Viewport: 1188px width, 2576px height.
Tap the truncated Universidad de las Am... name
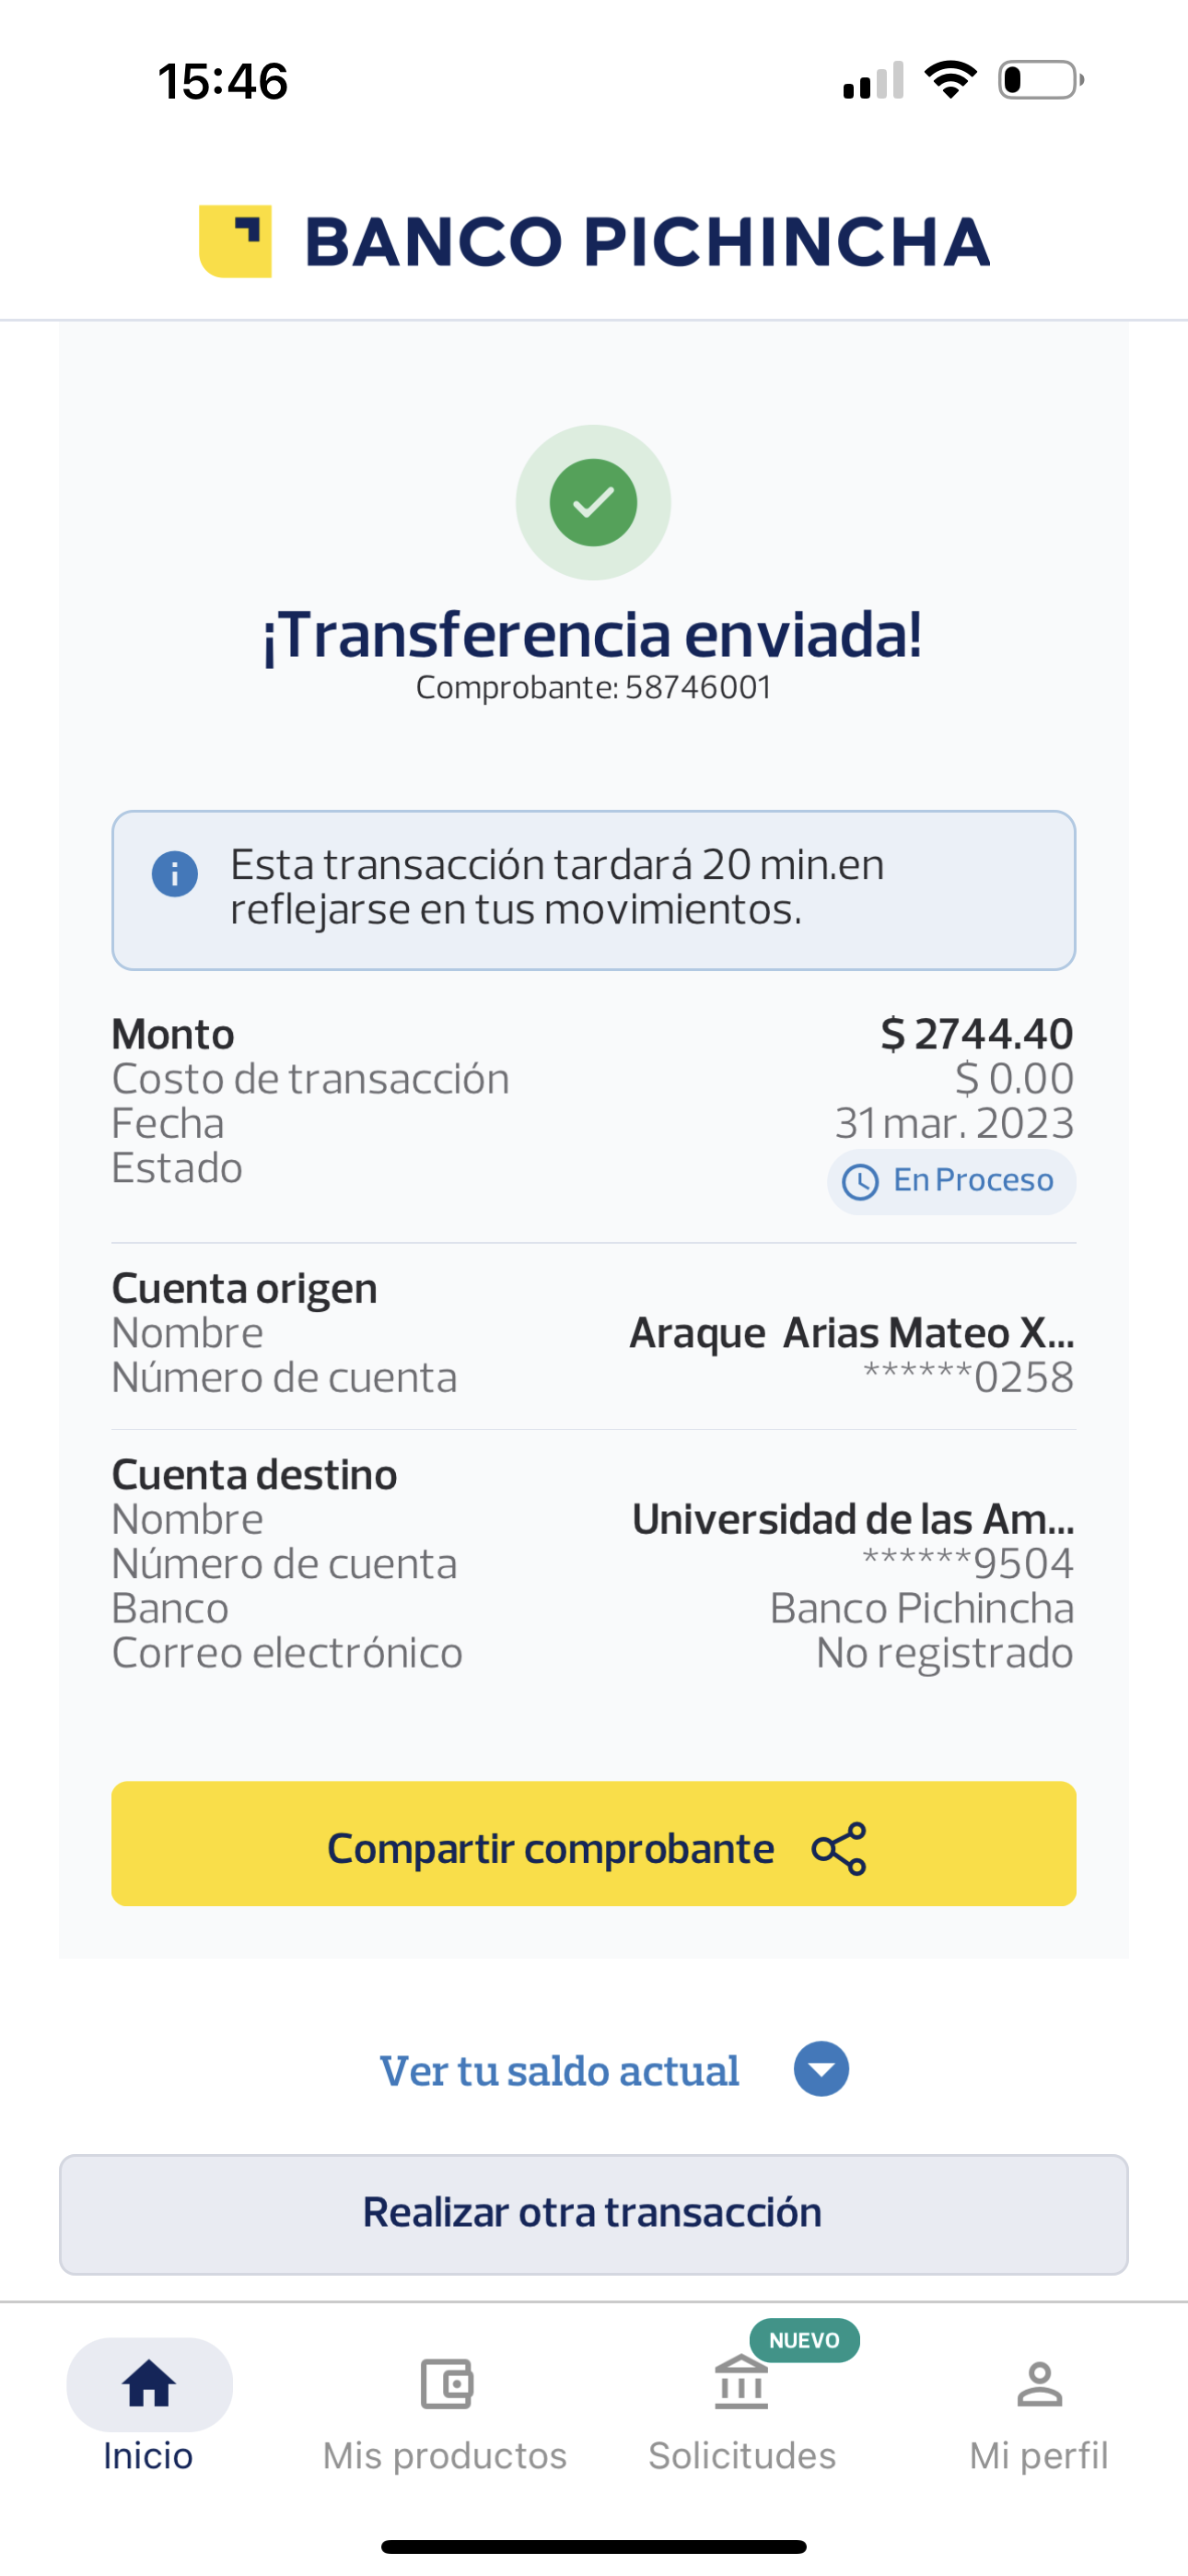853,1519
